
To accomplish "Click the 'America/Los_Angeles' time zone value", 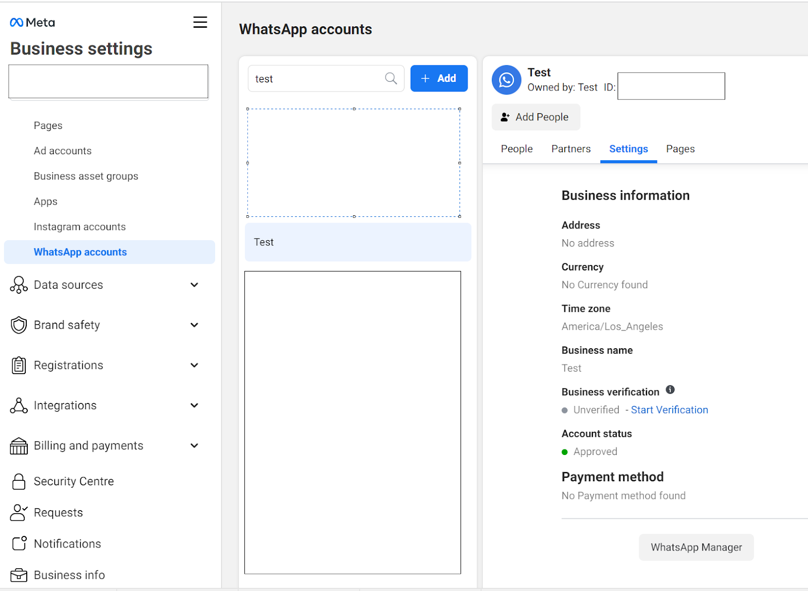I will 612,327.
